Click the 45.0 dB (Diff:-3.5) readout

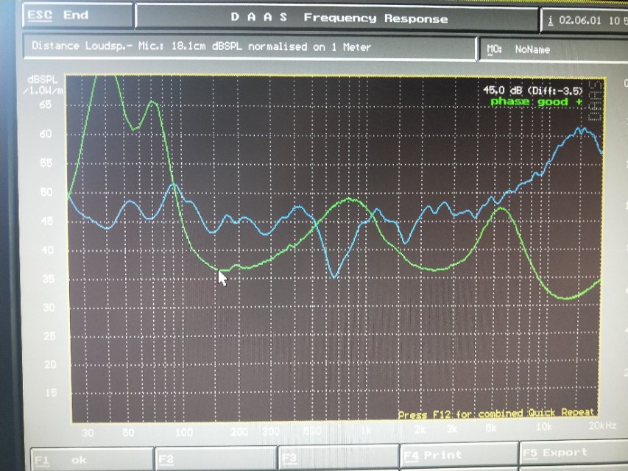tap(532, 91)
